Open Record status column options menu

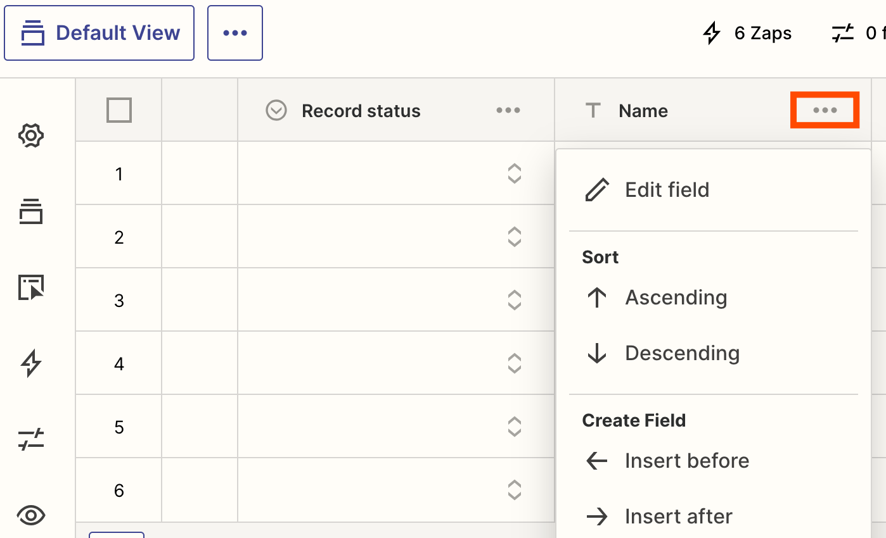pos(508,111)
